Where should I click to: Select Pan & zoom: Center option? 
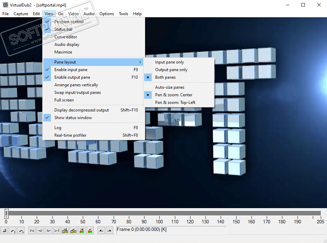(179, 95)
